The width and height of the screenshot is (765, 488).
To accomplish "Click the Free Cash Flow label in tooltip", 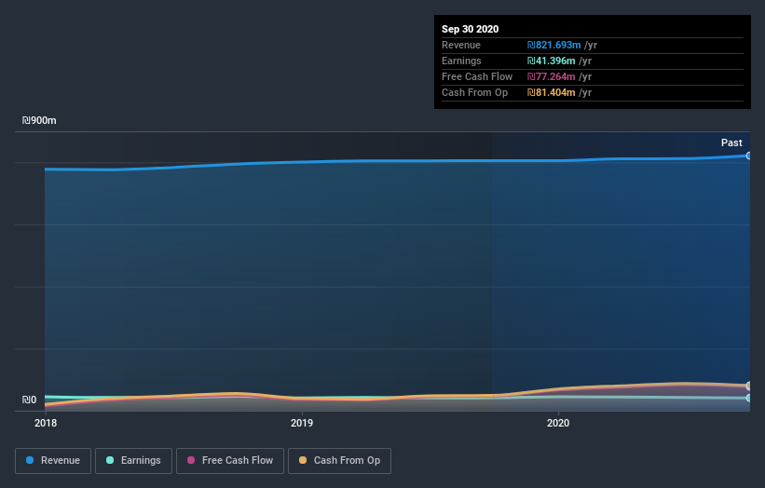I will click(x=477, y=76).
